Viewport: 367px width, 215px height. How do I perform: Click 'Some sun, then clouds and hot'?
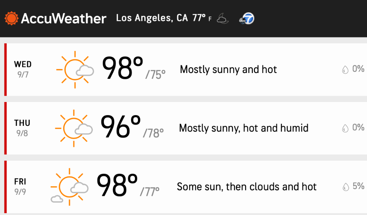[x=247, y=187]
